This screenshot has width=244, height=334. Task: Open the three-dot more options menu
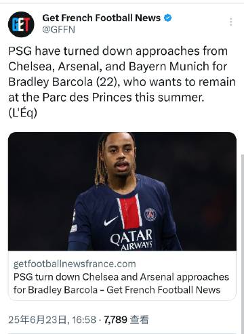point(230,22)
